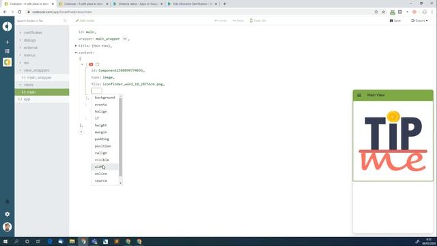The image size is (437, 246).
Task: Click the plus add icon in left sidebar
Action: tap(8, 42)
